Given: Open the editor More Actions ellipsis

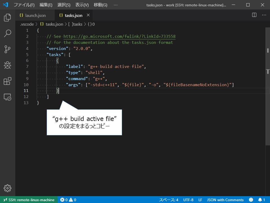Looking at the screenshot, I should coord(264,15).
